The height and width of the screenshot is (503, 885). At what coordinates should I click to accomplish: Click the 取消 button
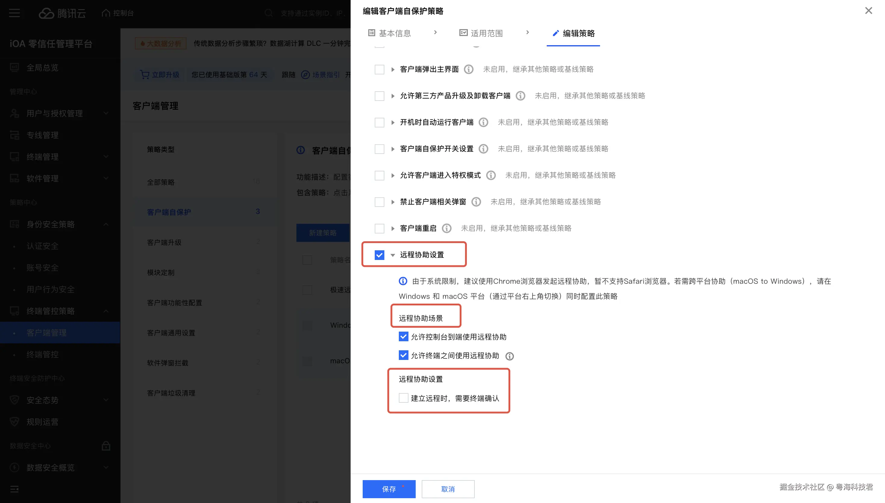click(x=448, y=489)
